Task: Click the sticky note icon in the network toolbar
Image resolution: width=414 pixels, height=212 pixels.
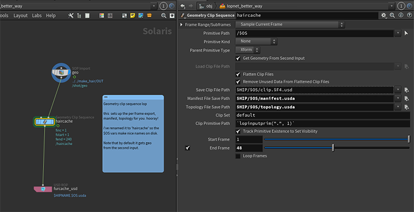Action: [x=133, y=15]
